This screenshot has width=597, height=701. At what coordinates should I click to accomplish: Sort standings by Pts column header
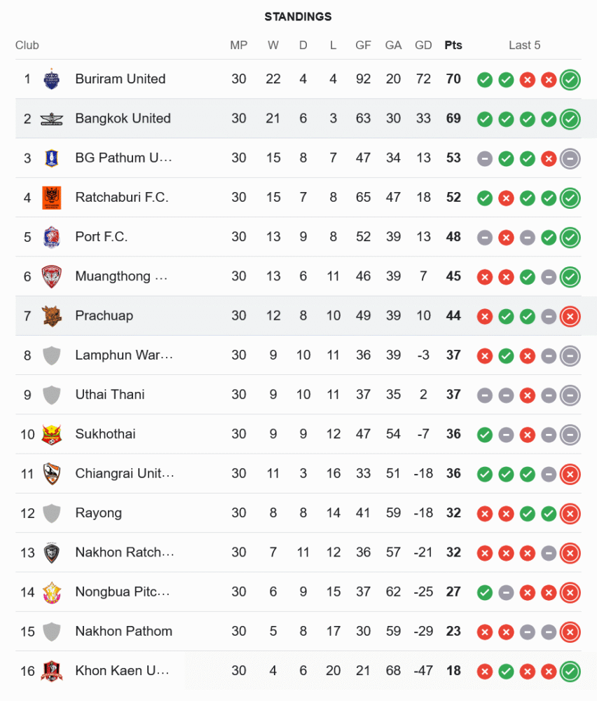pyautogui.click(x=453, y=46)
